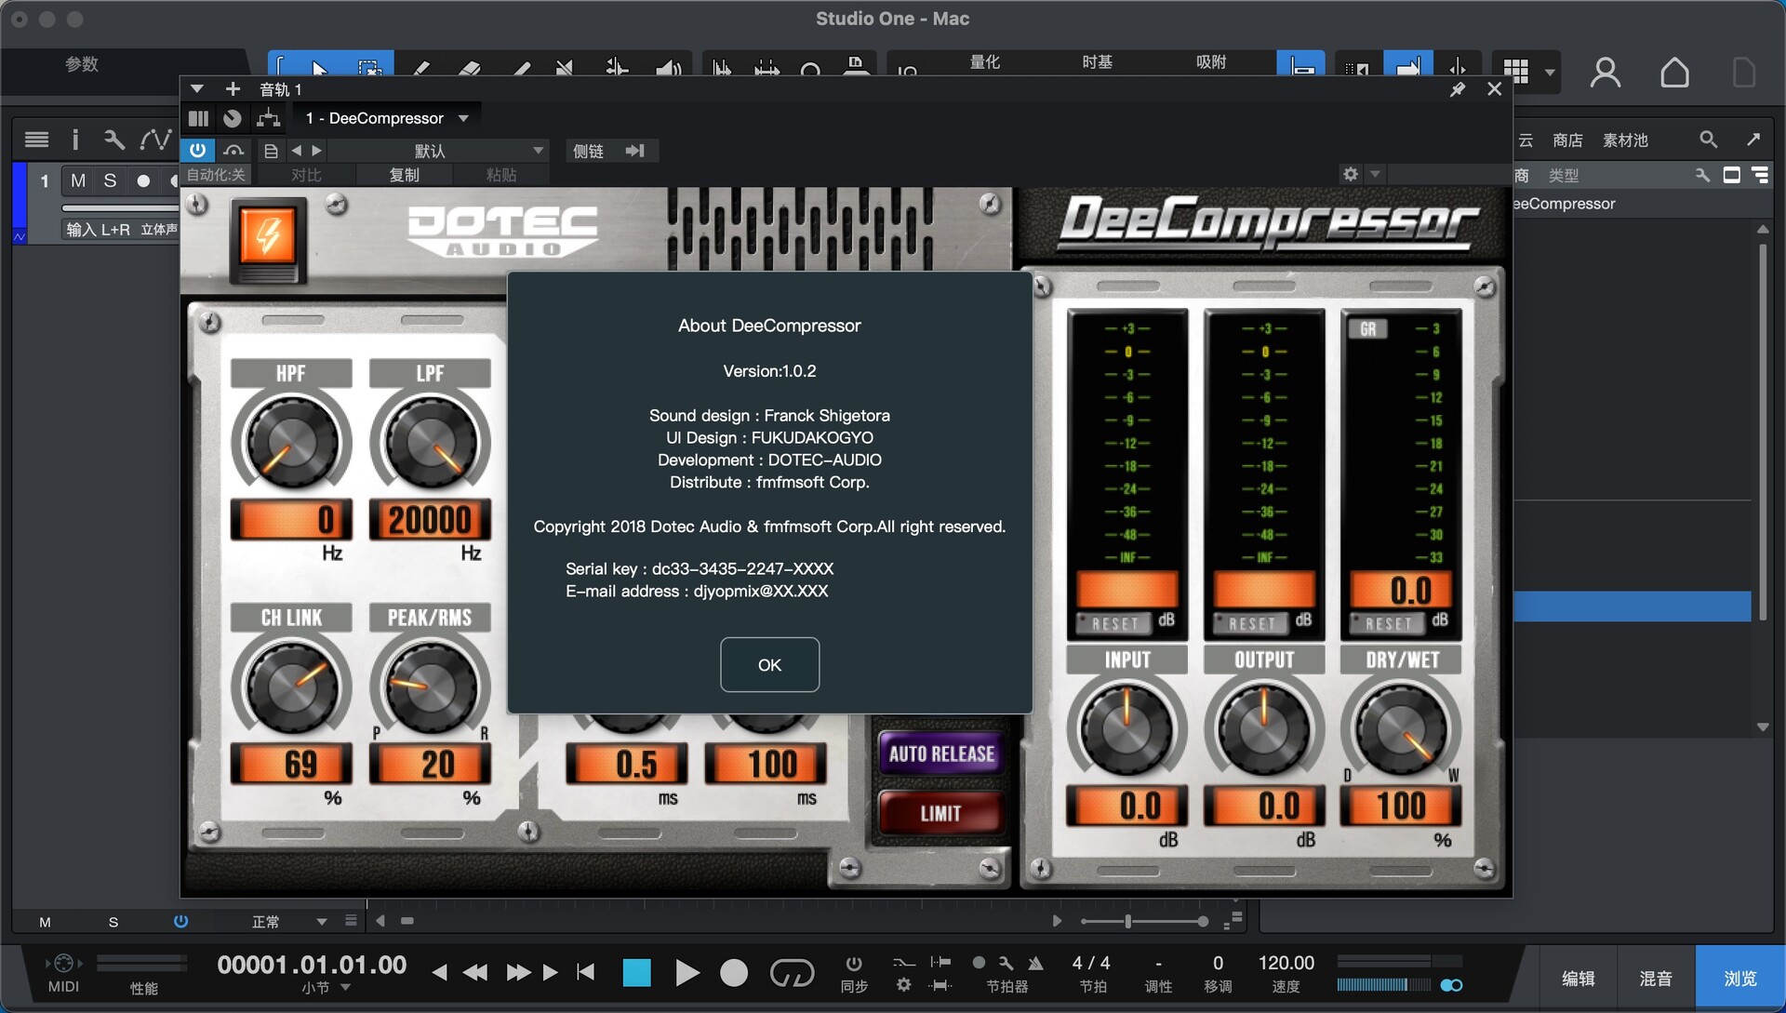Click the HPF knob
This screenshot has width=1786, height=1013.
[x=291, y=442]
